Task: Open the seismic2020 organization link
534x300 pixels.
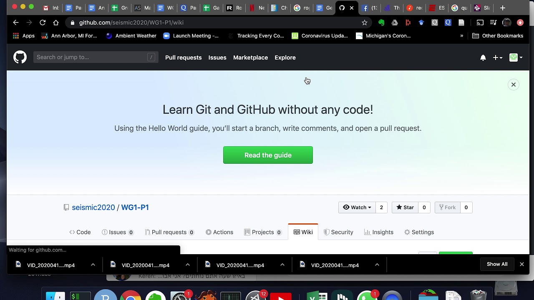Action: 93,207
